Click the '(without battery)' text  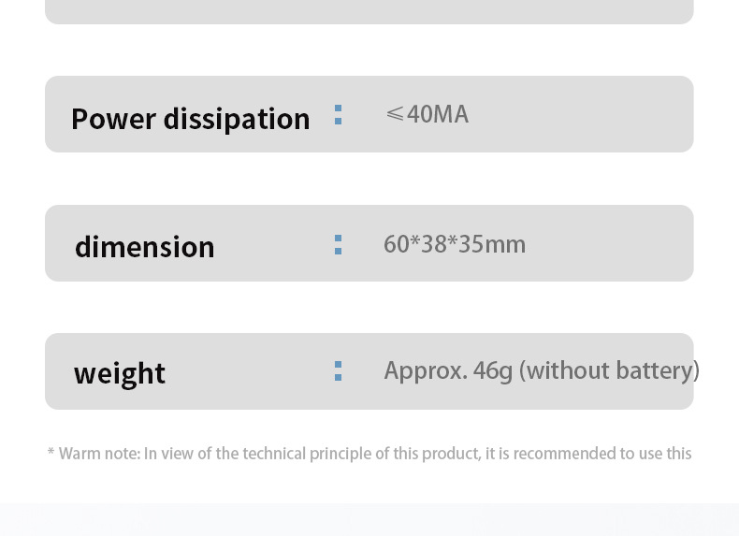[x=613, y=370]
